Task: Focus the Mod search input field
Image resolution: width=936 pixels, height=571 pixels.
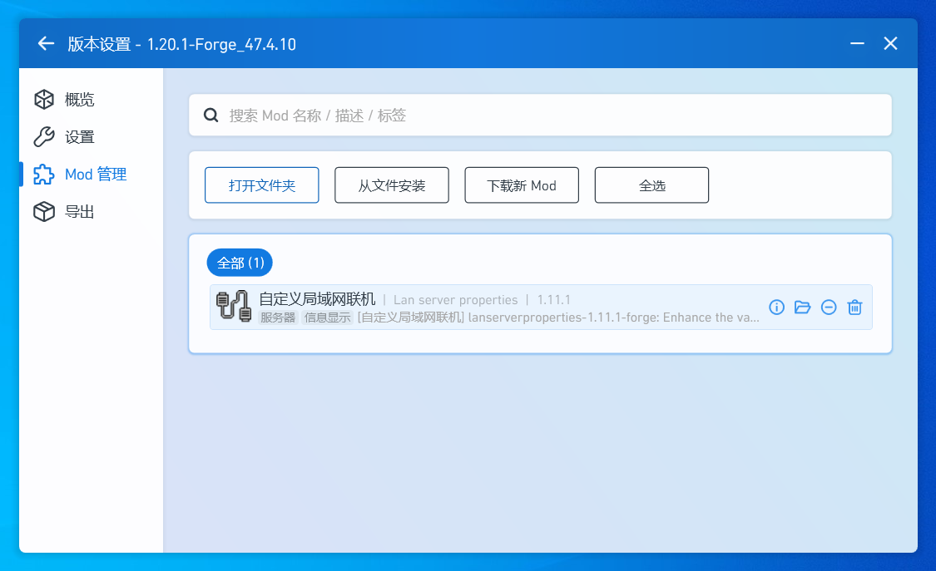Action: [549, 116]
